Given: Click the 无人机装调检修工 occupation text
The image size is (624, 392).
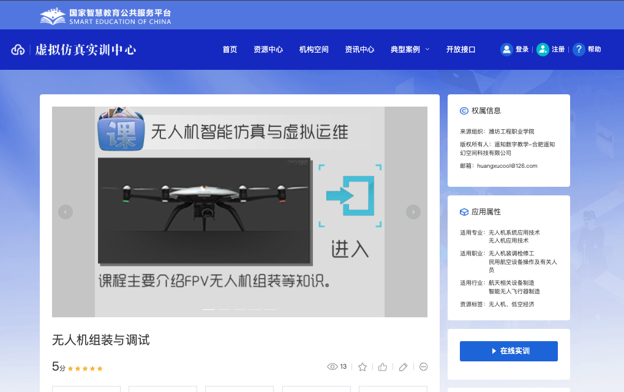Looking at the screenshot, I should (511, 254).
